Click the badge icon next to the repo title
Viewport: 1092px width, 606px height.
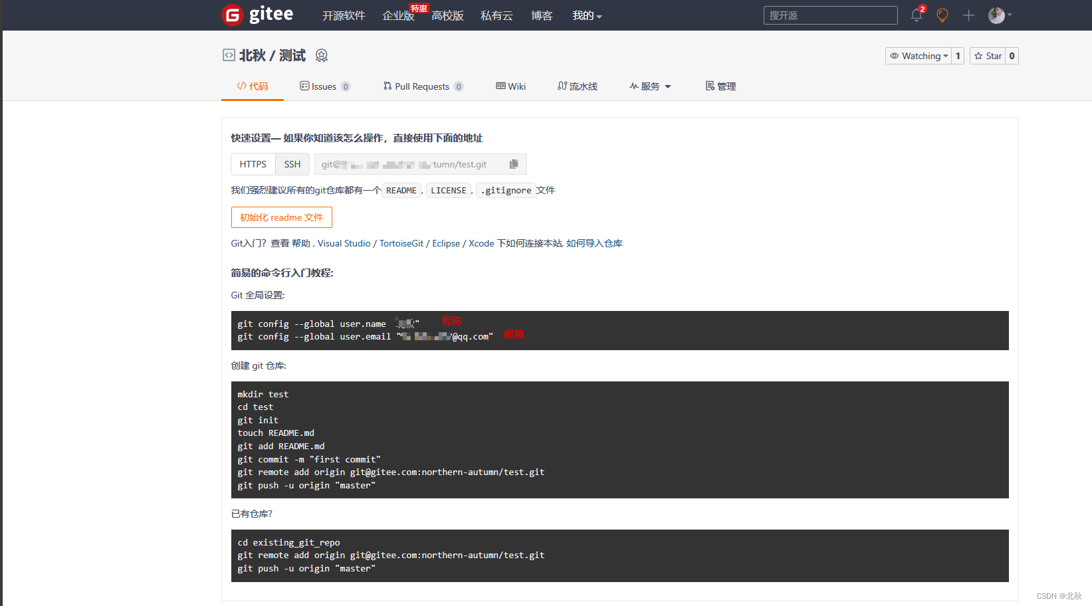pyautogui.click(x=322, y=56)
